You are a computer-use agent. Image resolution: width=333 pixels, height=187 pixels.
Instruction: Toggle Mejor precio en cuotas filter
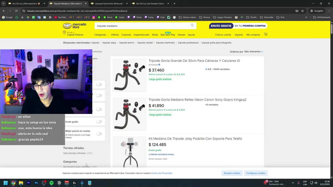[99, 134]
